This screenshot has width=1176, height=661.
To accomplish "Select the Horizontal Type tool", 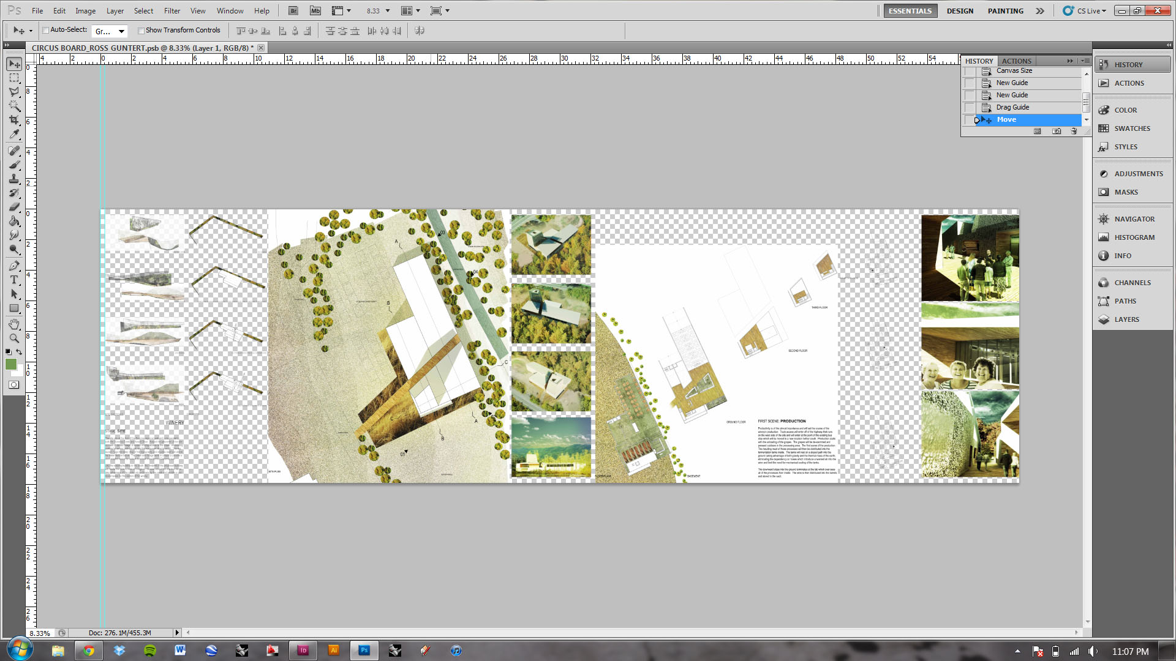I will 14,280.
